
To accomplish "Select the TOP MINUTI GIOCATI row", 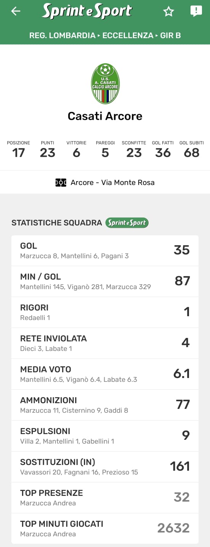I will point(105,528).
